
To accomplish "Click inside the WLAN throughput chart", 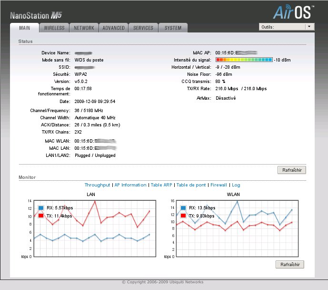I will 237,228.
